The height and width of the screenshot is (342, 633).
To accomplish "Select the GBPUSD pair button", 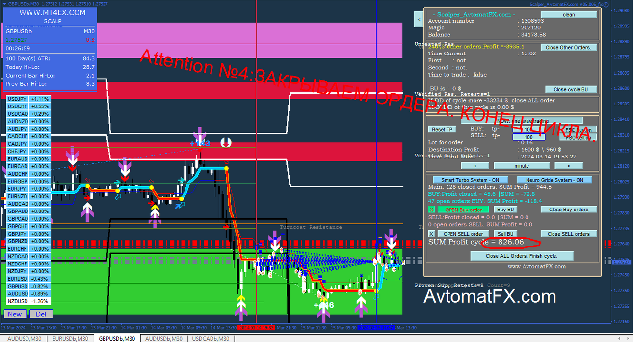I will (18, 286).
